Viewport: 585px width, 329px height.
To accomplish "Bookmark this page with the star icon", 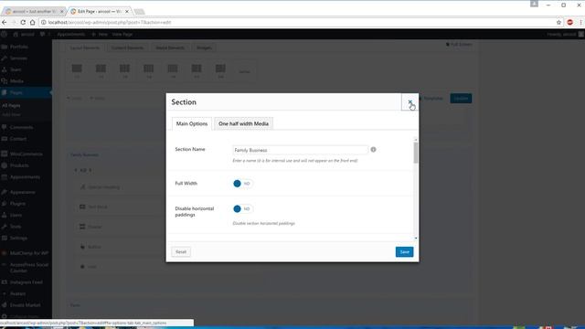I will coord(558,22).
